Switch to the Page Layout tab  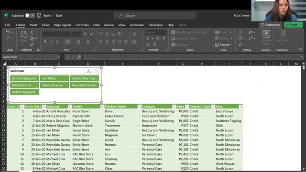[63, 25]
